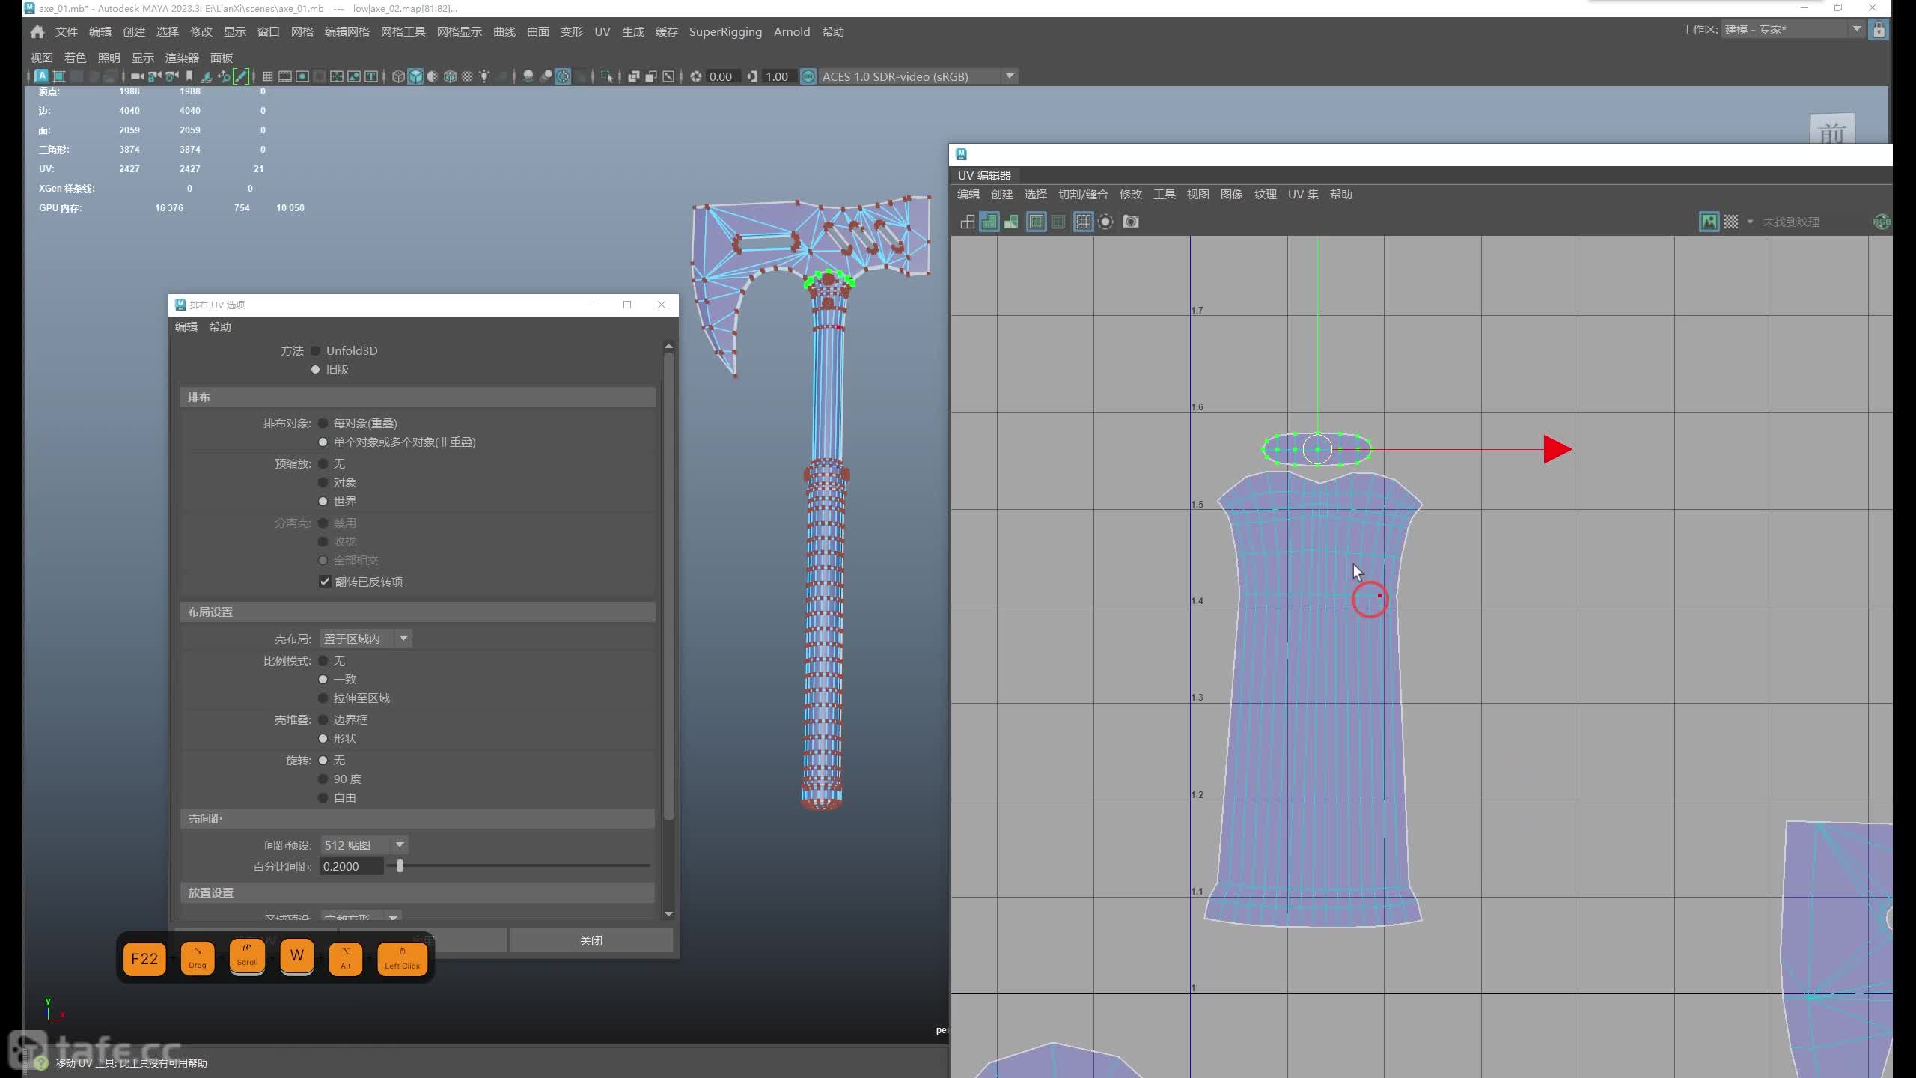
Task: Click the RGB channels icon in UV editor
Action: coord(1883,222)
